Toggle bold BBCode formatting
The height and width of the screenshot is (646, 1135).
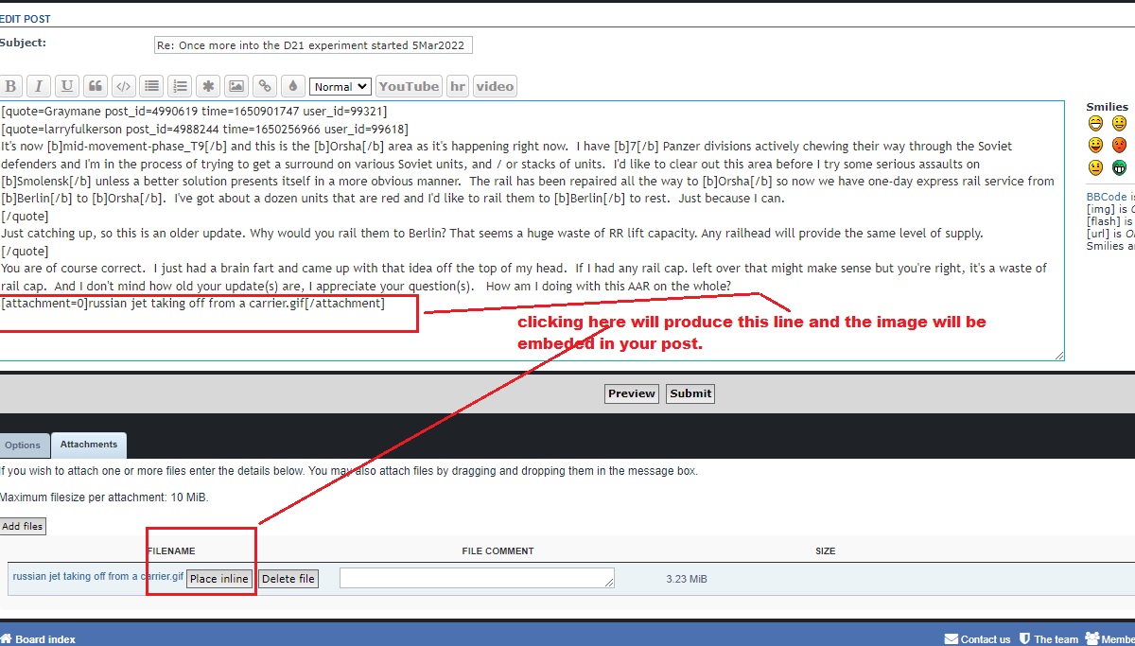(x=9, y=86)
